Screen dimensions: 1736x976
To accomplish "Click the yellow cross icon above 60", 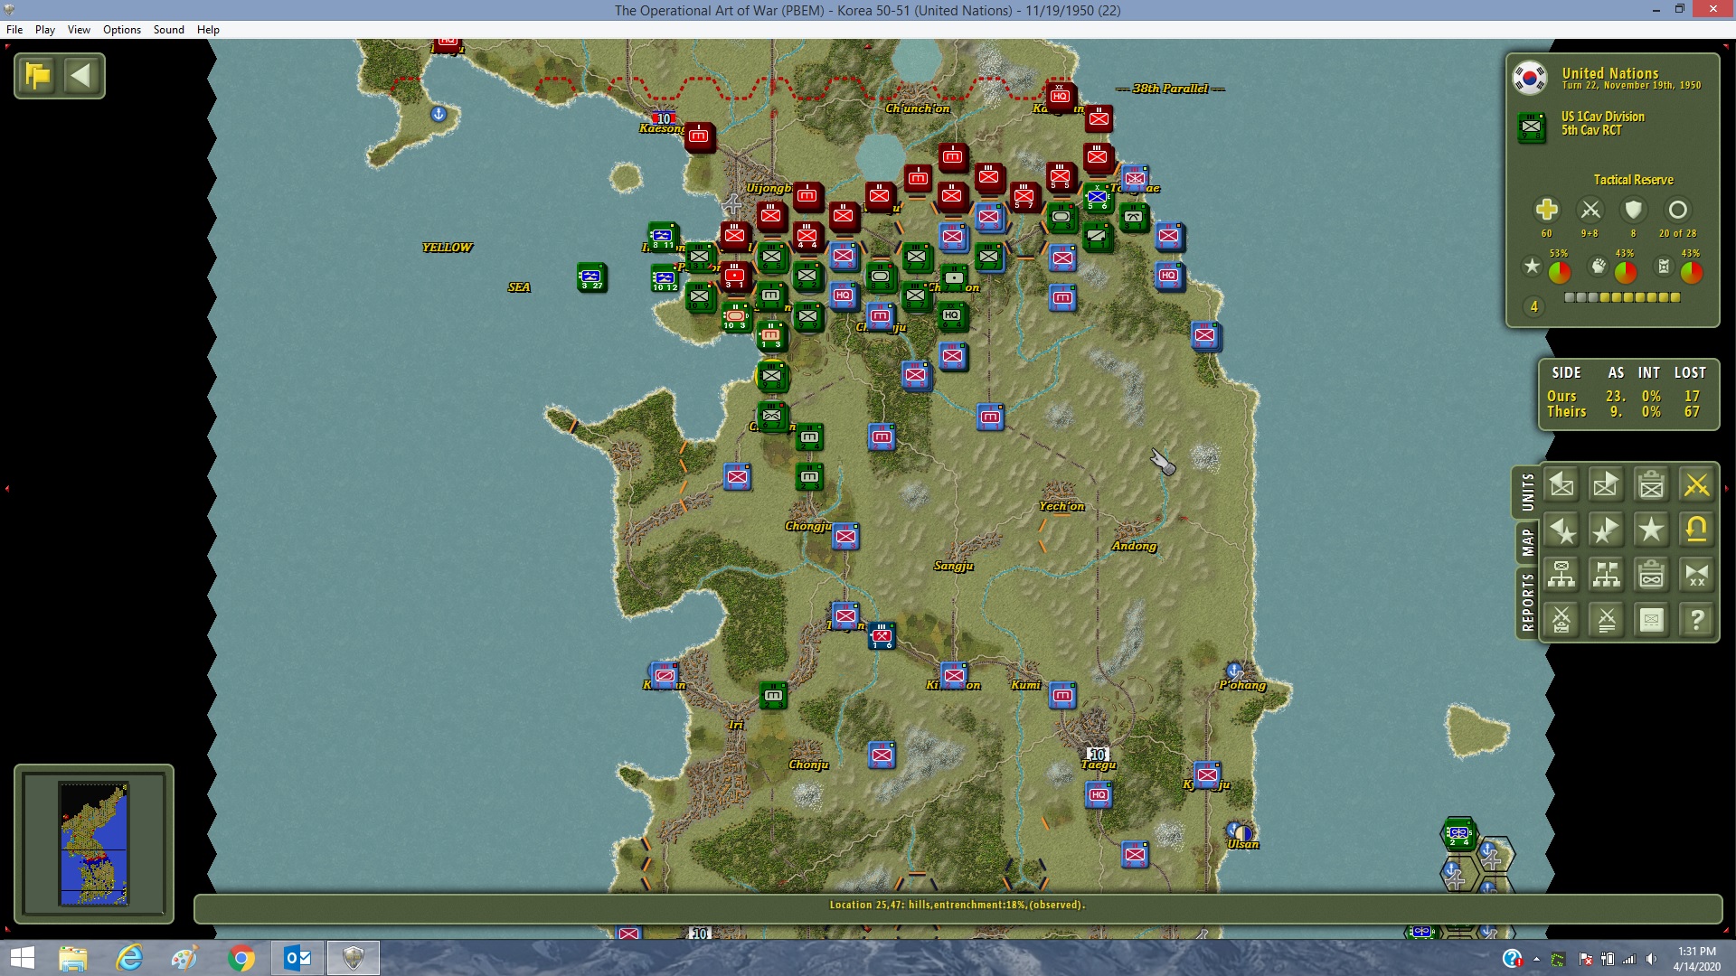I will click(x=1546, y=210).
